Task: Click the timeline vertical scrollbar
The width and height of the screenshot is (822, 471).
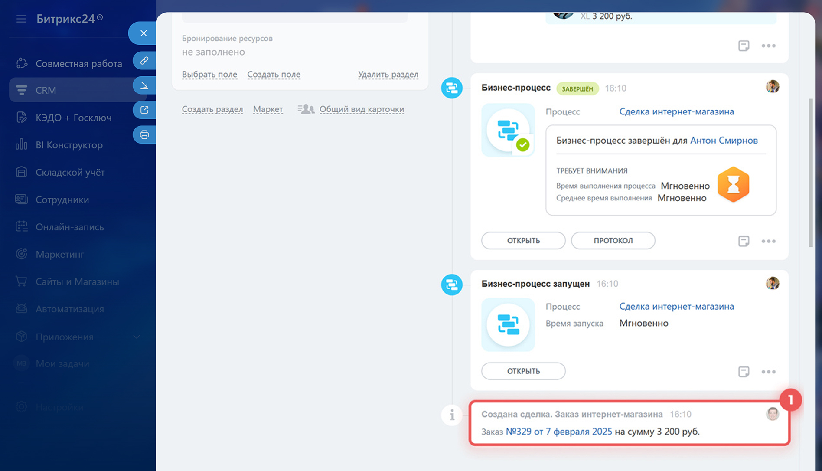Action: tap(810, 173)
